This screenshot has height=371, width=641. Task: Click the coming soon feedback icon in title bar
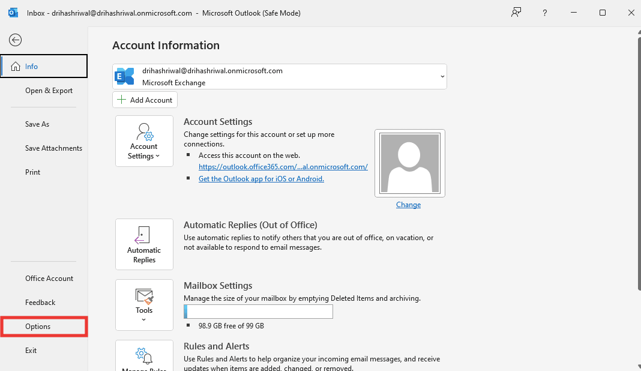[516, 13]
